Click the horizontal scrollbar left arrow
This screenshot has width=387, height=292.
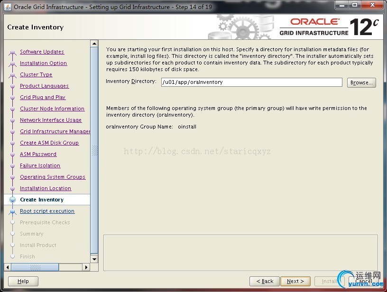pyautogui.click(x=8, y=267)
